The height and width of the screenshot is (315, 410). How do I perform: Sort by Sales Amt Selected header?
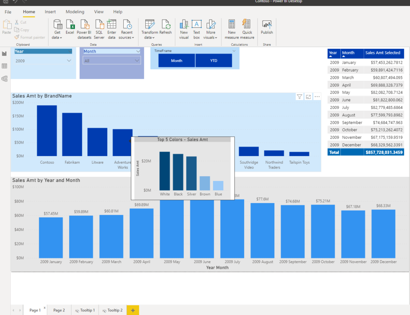coord(384,53)
